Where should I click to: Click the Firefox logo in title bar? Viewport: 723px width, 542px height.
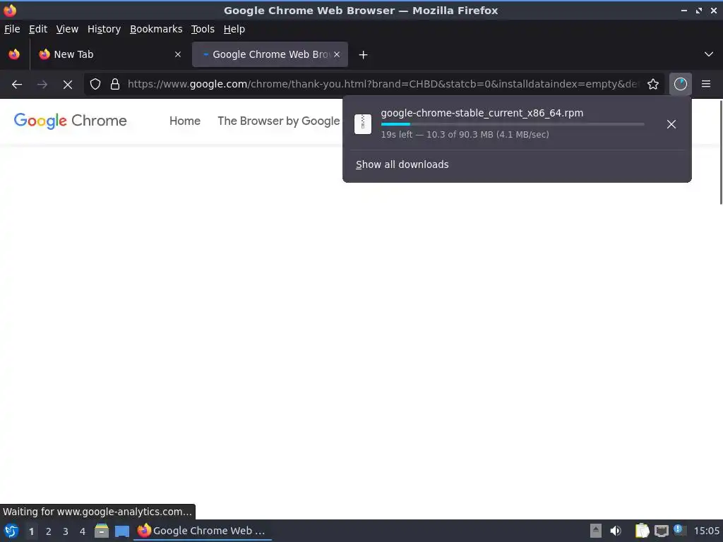coord(10,10)
